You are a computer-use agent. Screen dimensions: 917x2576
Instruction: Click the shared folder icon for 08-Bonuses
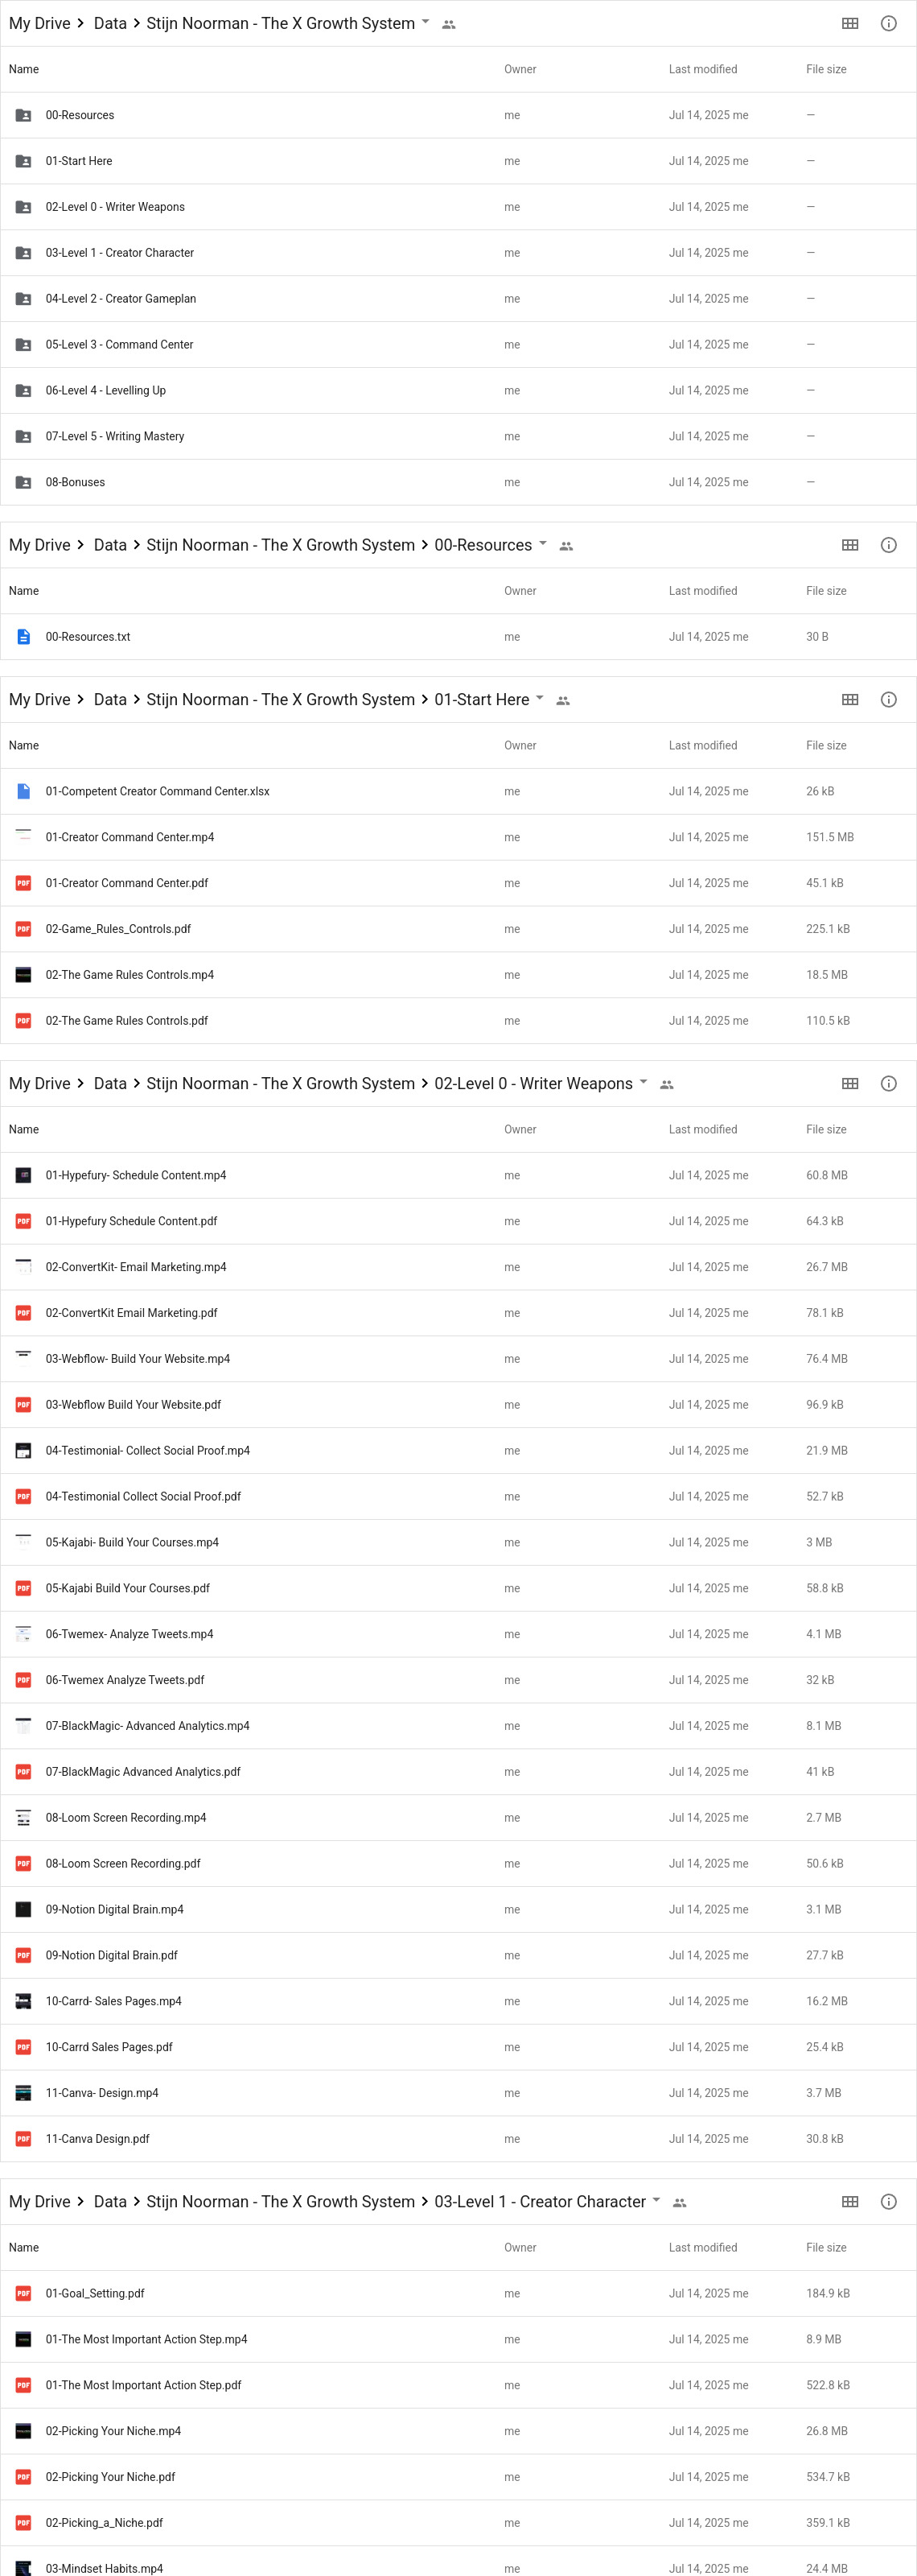23,482
